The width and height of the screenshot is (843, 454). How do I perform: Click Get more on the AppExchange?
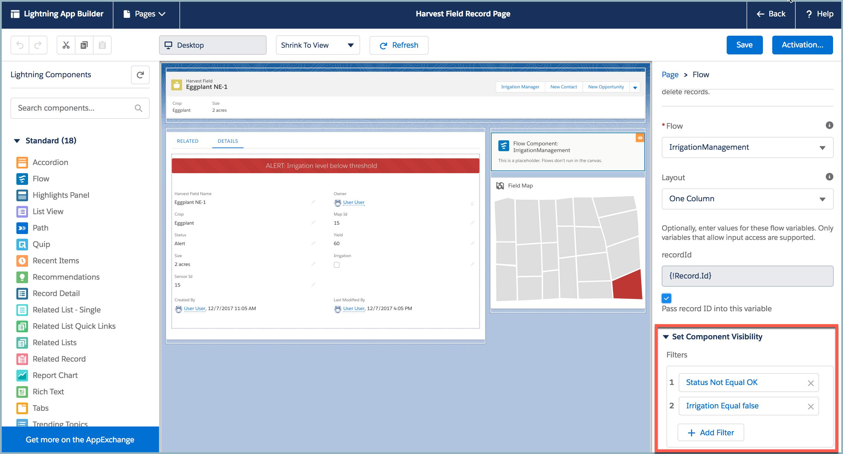(x=80, y=440)
